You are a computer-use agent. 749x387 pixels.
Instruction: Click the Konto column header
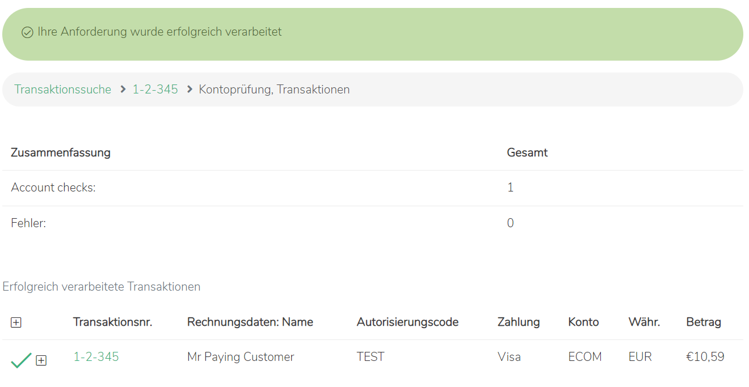[583, 322]
